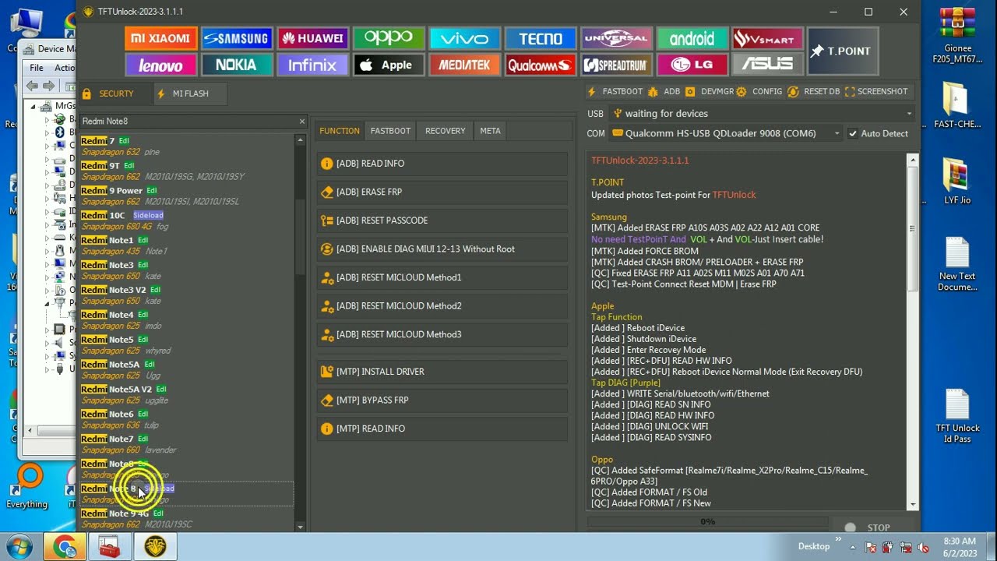Open the Tecno brand section

[x=541, y=38]
